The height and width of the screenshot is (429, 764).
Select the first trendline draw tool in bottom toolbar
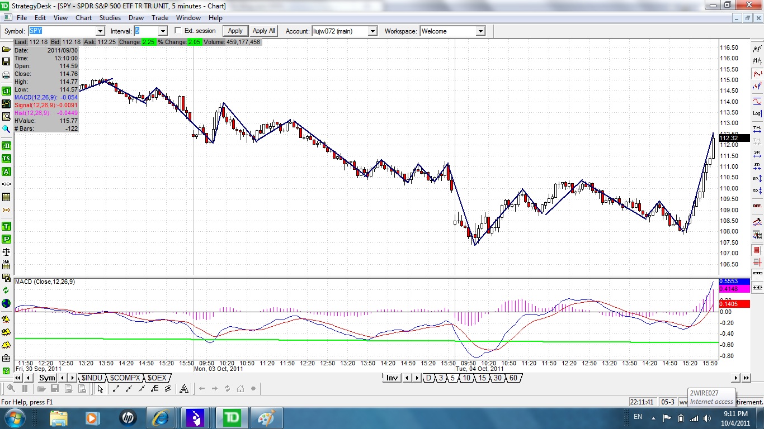pos(116,389)
